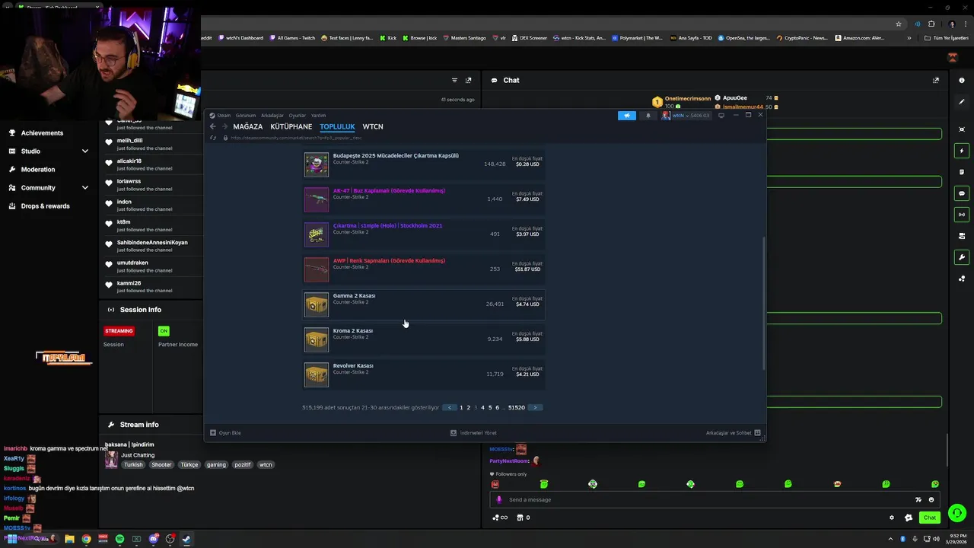Click the camera clip icon in right sidebar
Viewport: 974px width, 548px height.
click(962, 236)
